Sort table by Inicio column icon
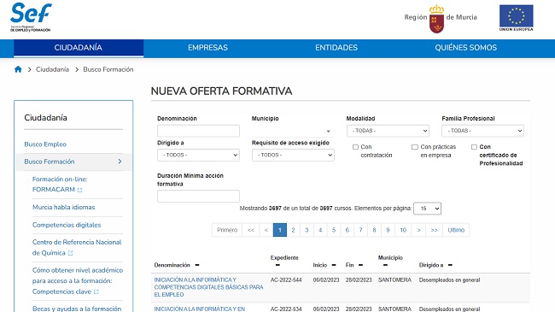The width and height of the screenshot is (555, 312). click(x=334, y=265)
